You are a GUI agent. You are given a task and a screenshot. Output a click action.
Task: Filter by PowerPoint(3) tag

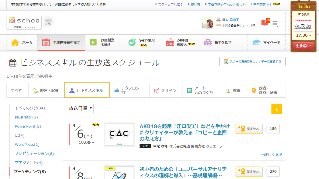[x=28, y=126]
